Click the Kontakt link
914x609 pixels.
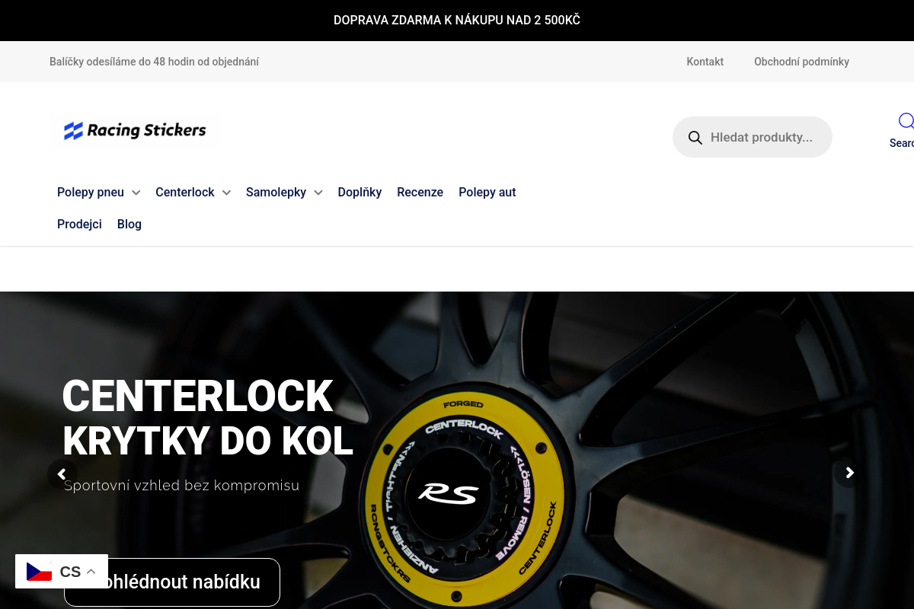point(705,62)
